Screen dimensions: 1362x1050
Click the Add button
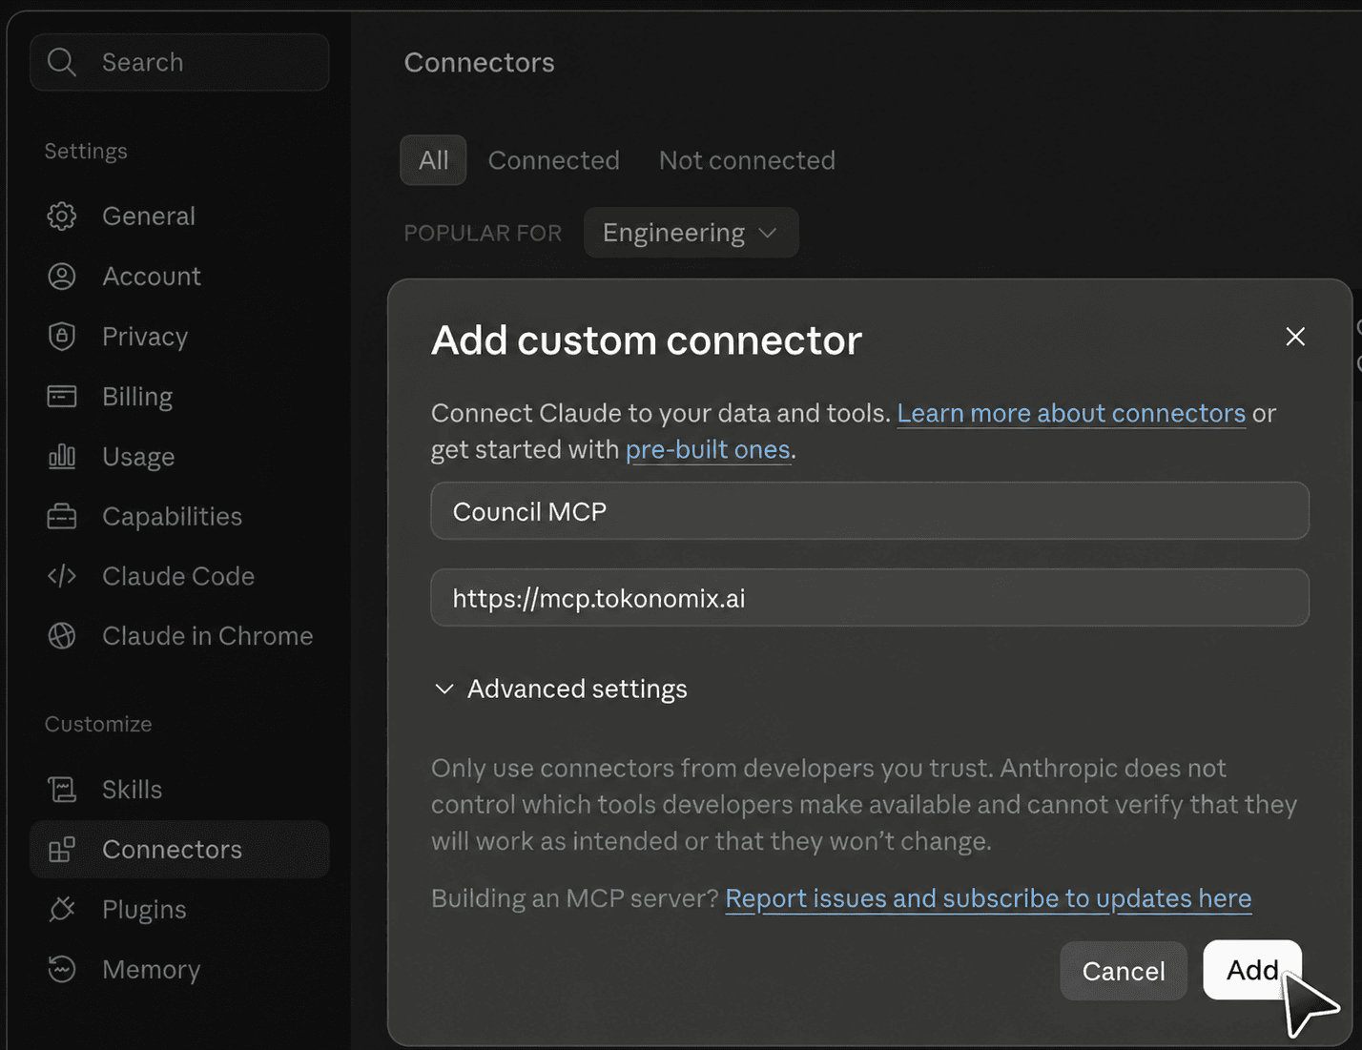pos(1252,970)
